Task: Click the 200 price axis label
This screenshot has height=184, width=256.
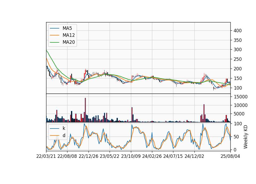Action: point(238,69)
